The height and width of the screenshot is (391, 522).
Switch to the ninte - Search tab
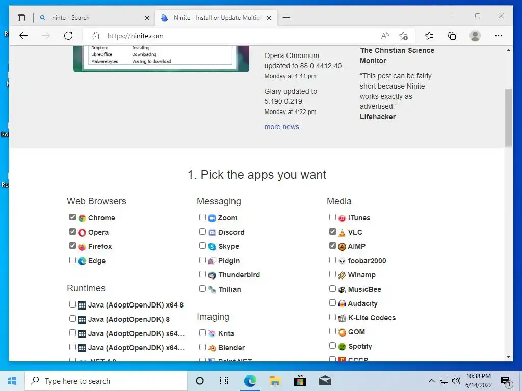pos(94,18)
